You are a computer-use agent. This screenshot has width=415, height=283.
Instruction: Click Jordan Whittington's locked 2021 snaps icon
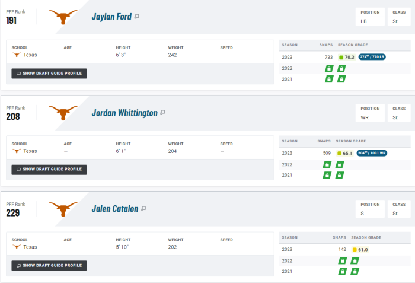[327, 175]
